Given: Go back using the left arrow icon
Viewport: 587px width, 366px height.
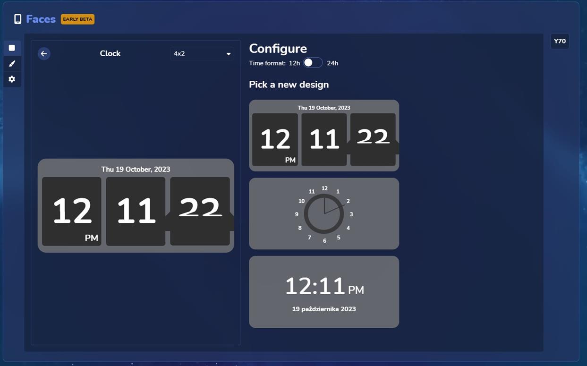Looking at the screenshot, I should (x=44, y=53).
